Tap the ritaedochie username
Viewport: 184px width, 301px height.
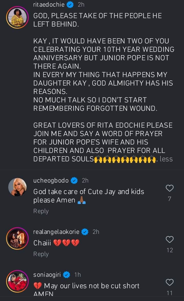coord(49,5)
